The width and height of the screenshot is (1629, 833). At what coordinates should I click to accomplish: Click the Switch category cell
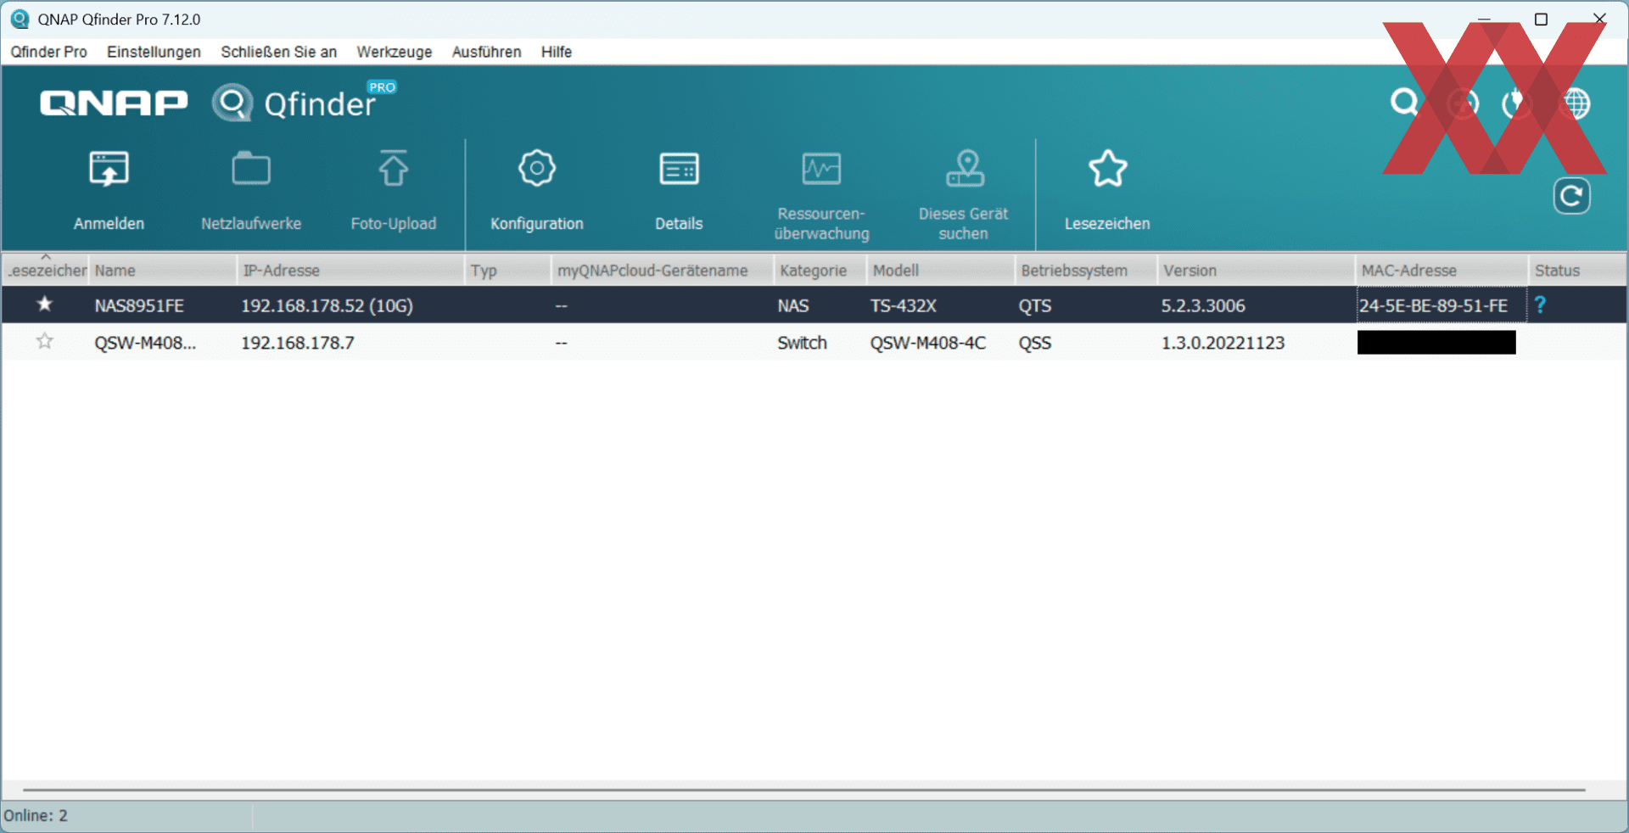point(802,343)
